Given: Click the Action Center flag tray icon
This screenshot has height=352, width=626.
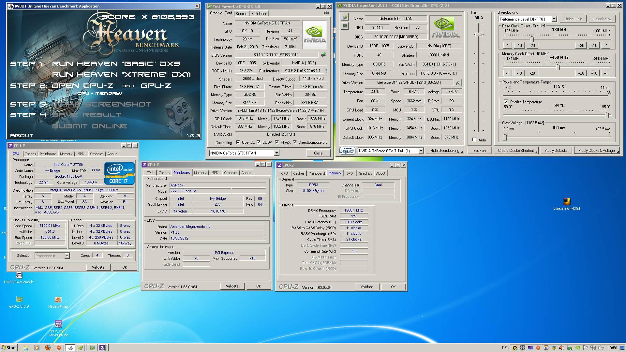Looking at the screenshot, I should pyautogui.click(x=585, y=348).
